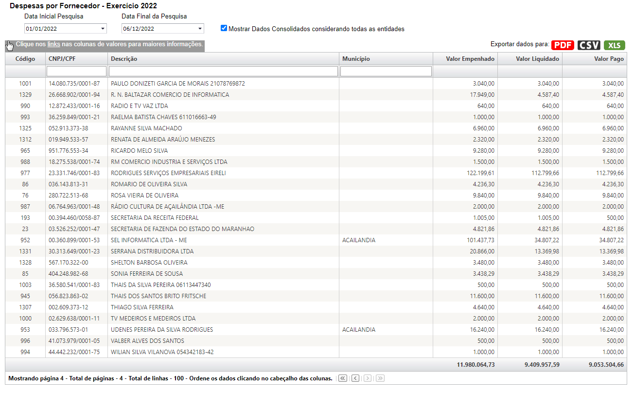Select row ROSA VIEIRA DE OLIVEIRA

[x=316, y=196]
